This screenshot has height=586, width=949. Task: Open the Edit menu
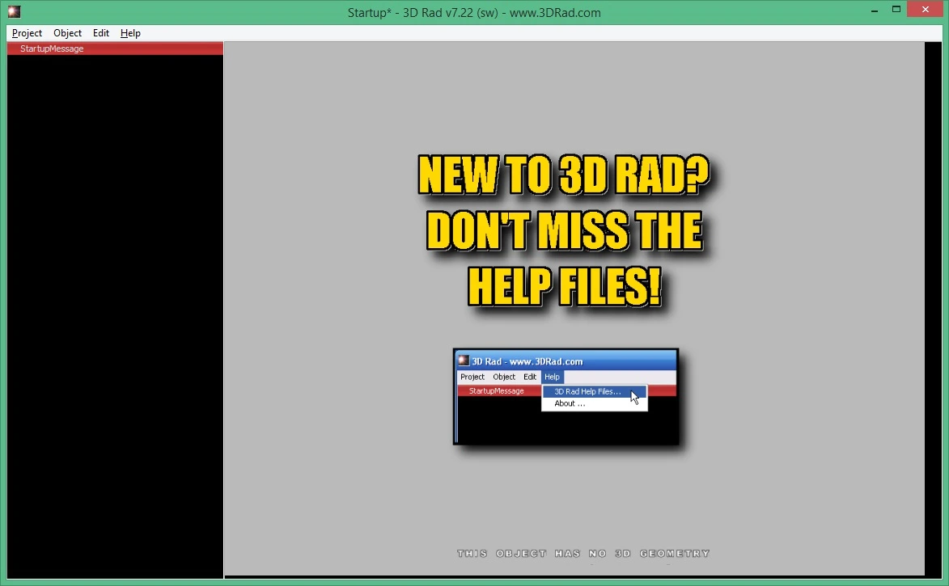point(101,33)
